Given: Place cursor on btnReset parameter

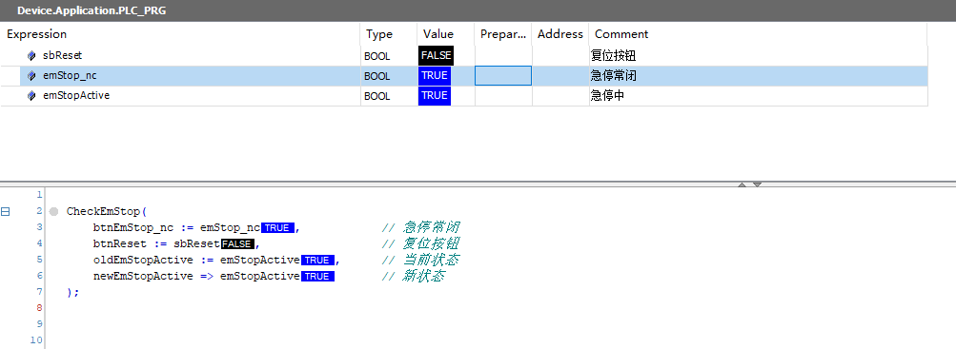Looking at the screenshot, I should coord(120,244).
